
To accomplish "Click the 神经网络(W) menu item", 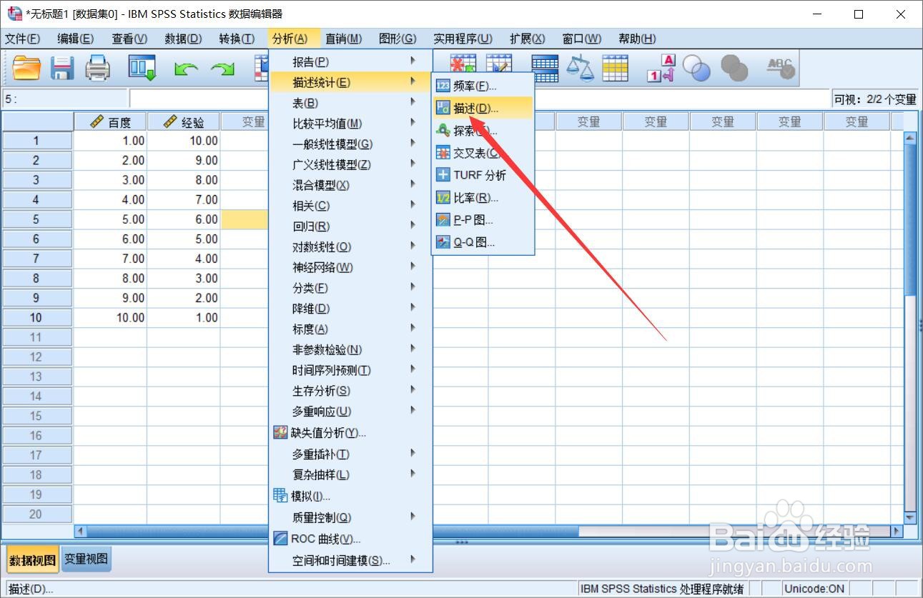I will [x=350, y=267].
